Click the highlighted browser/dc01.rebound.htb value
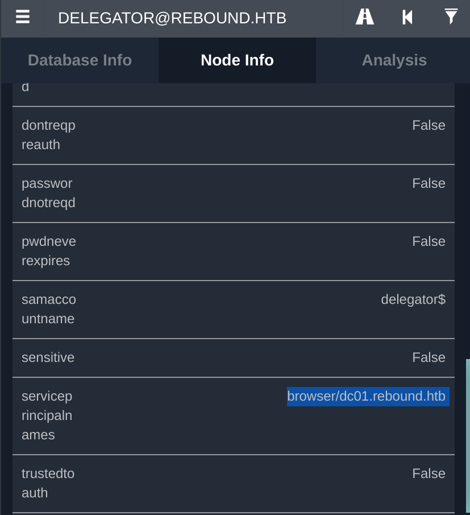 [368, 397]
